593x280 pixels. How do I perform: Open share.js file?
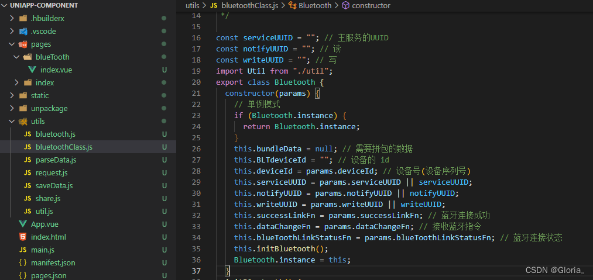click(49, 198)
